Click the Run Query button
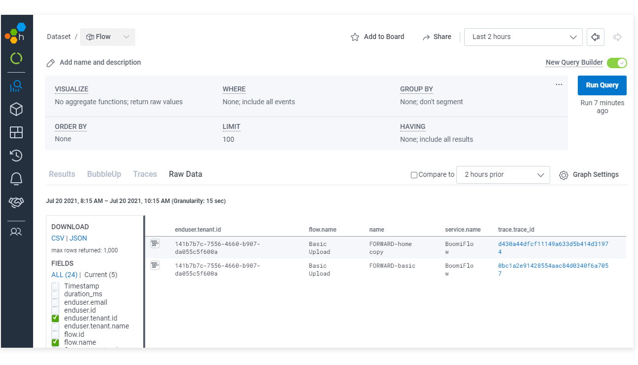The image size is (638, 365). pyautogui.click(x=602, y=85)
